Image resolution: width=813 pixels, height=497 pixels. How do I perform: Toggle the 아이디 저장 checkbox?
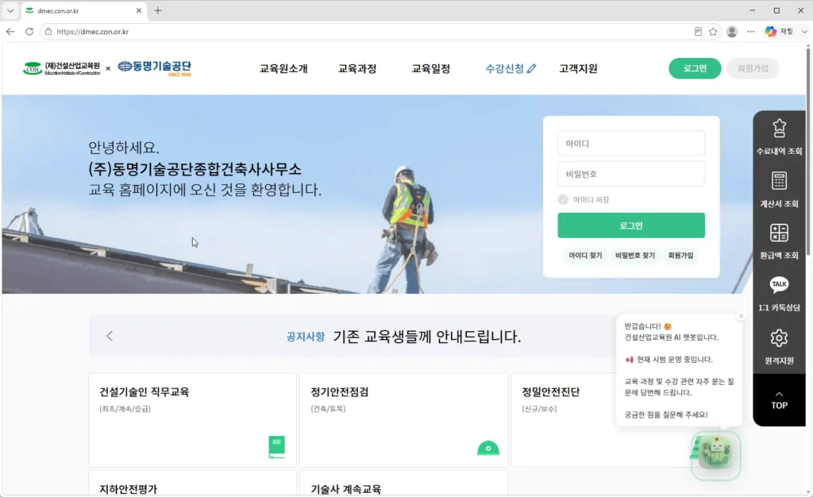pos(563,199)
